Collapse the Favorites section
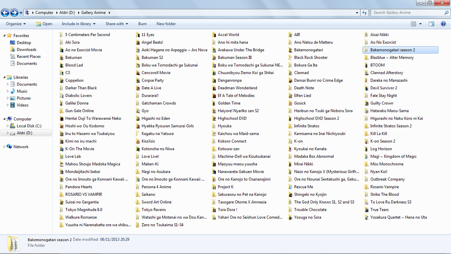This screenshot has width=451, height=254. (x=4, y=36)
